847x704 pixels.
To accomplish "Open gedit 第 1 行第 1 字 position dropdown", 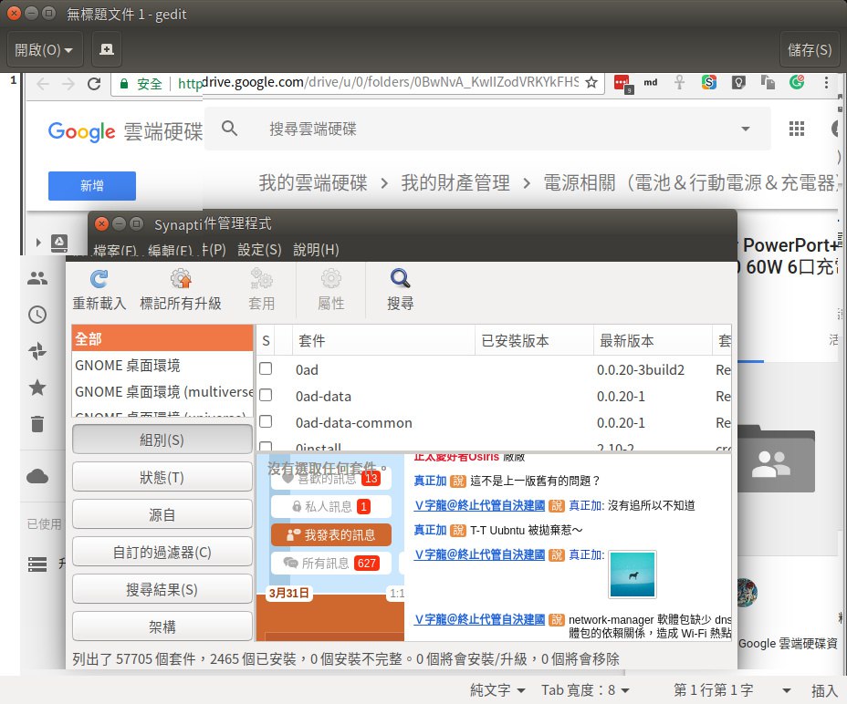I will pos(732,690).
